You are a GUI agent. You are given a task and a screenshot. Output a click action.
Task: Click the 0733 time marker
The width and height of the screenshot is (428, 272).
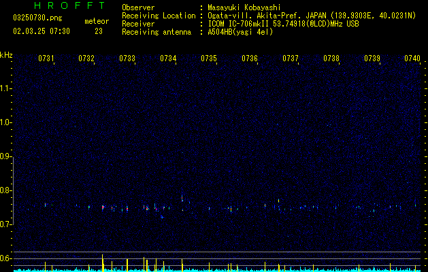coord(127,58)
